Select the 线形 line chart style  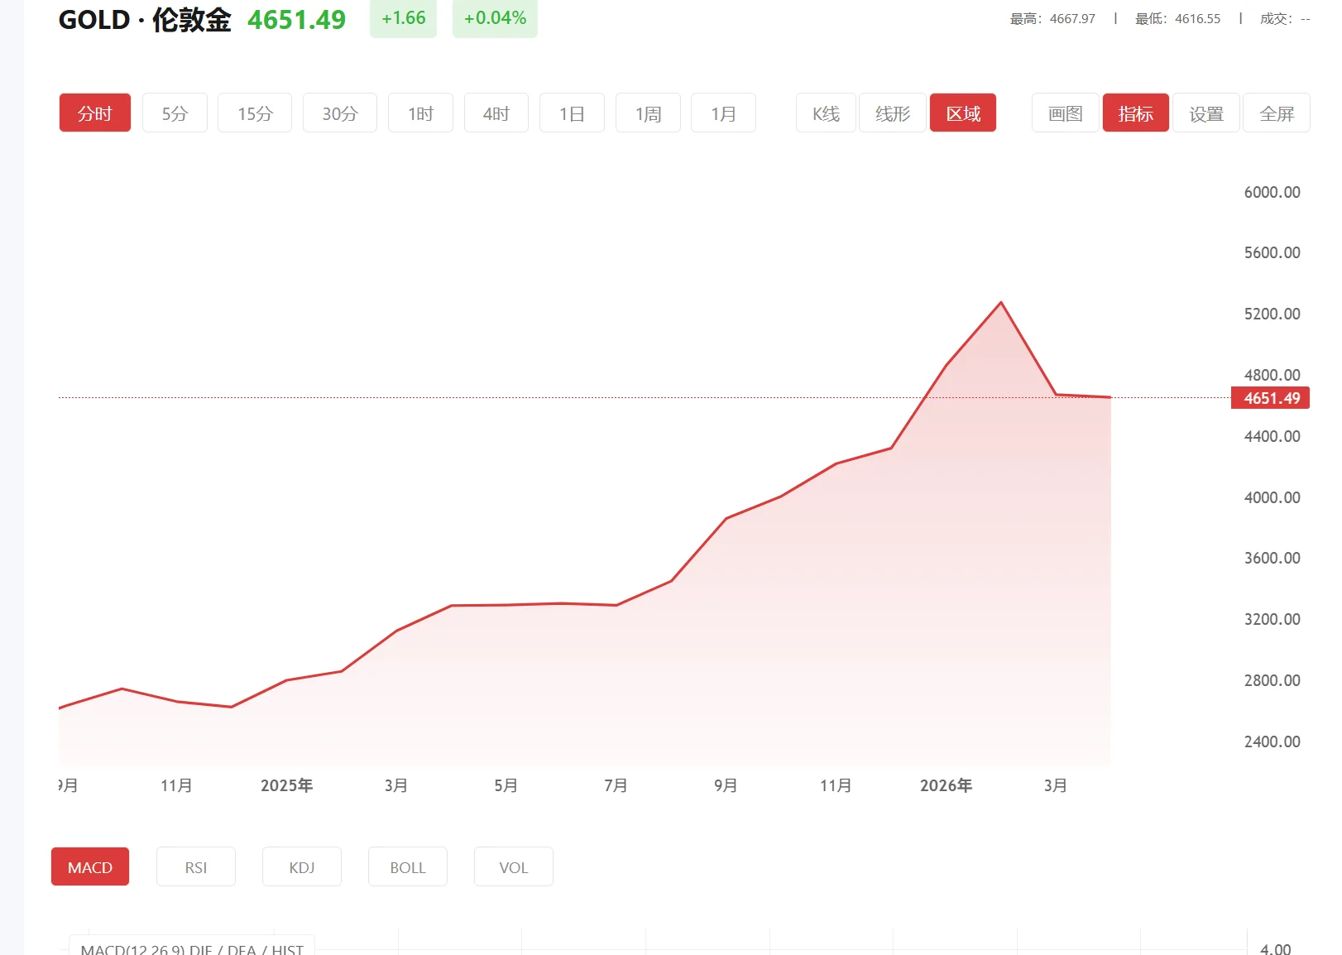892,113
